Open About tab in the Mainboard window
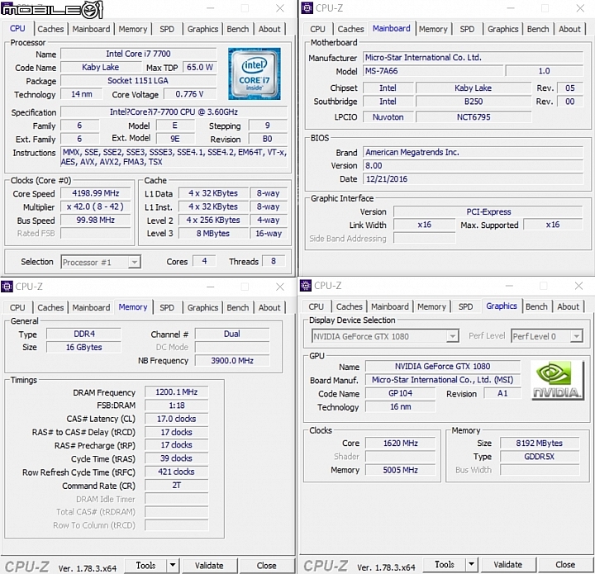This screenshot has width=595, height=574. [x=569, y=29]
